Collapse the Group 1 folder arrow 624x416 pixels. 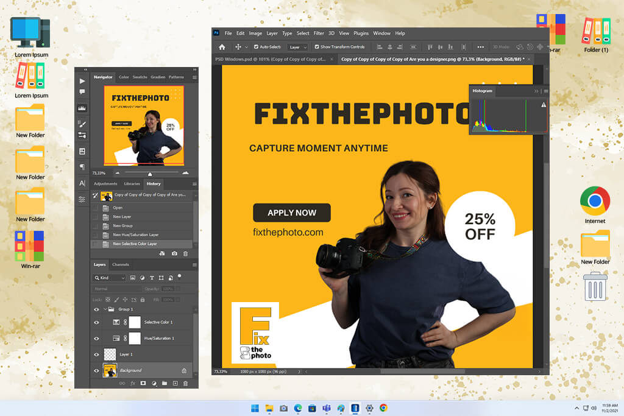pyautogui.click(x=105, y=309)
